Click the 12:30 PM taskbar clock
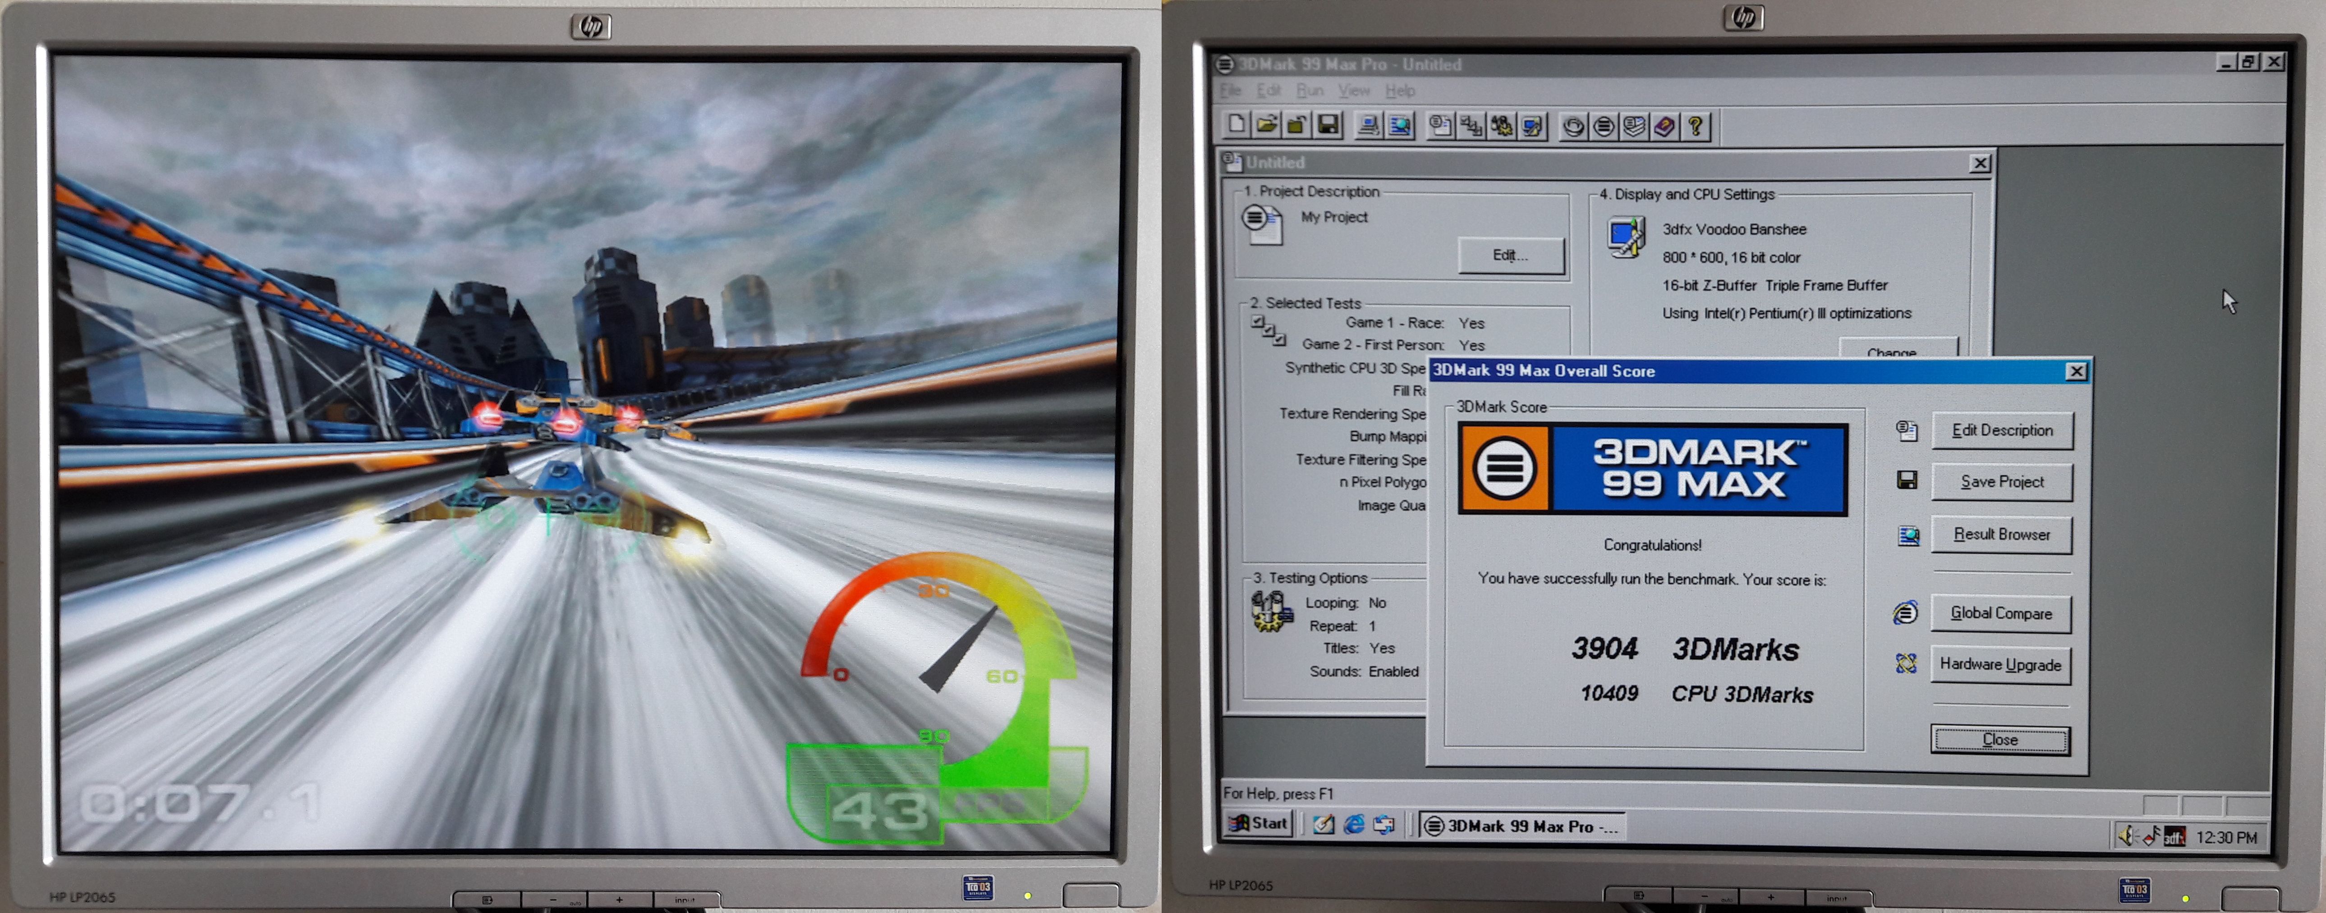 pos(2226,837)
